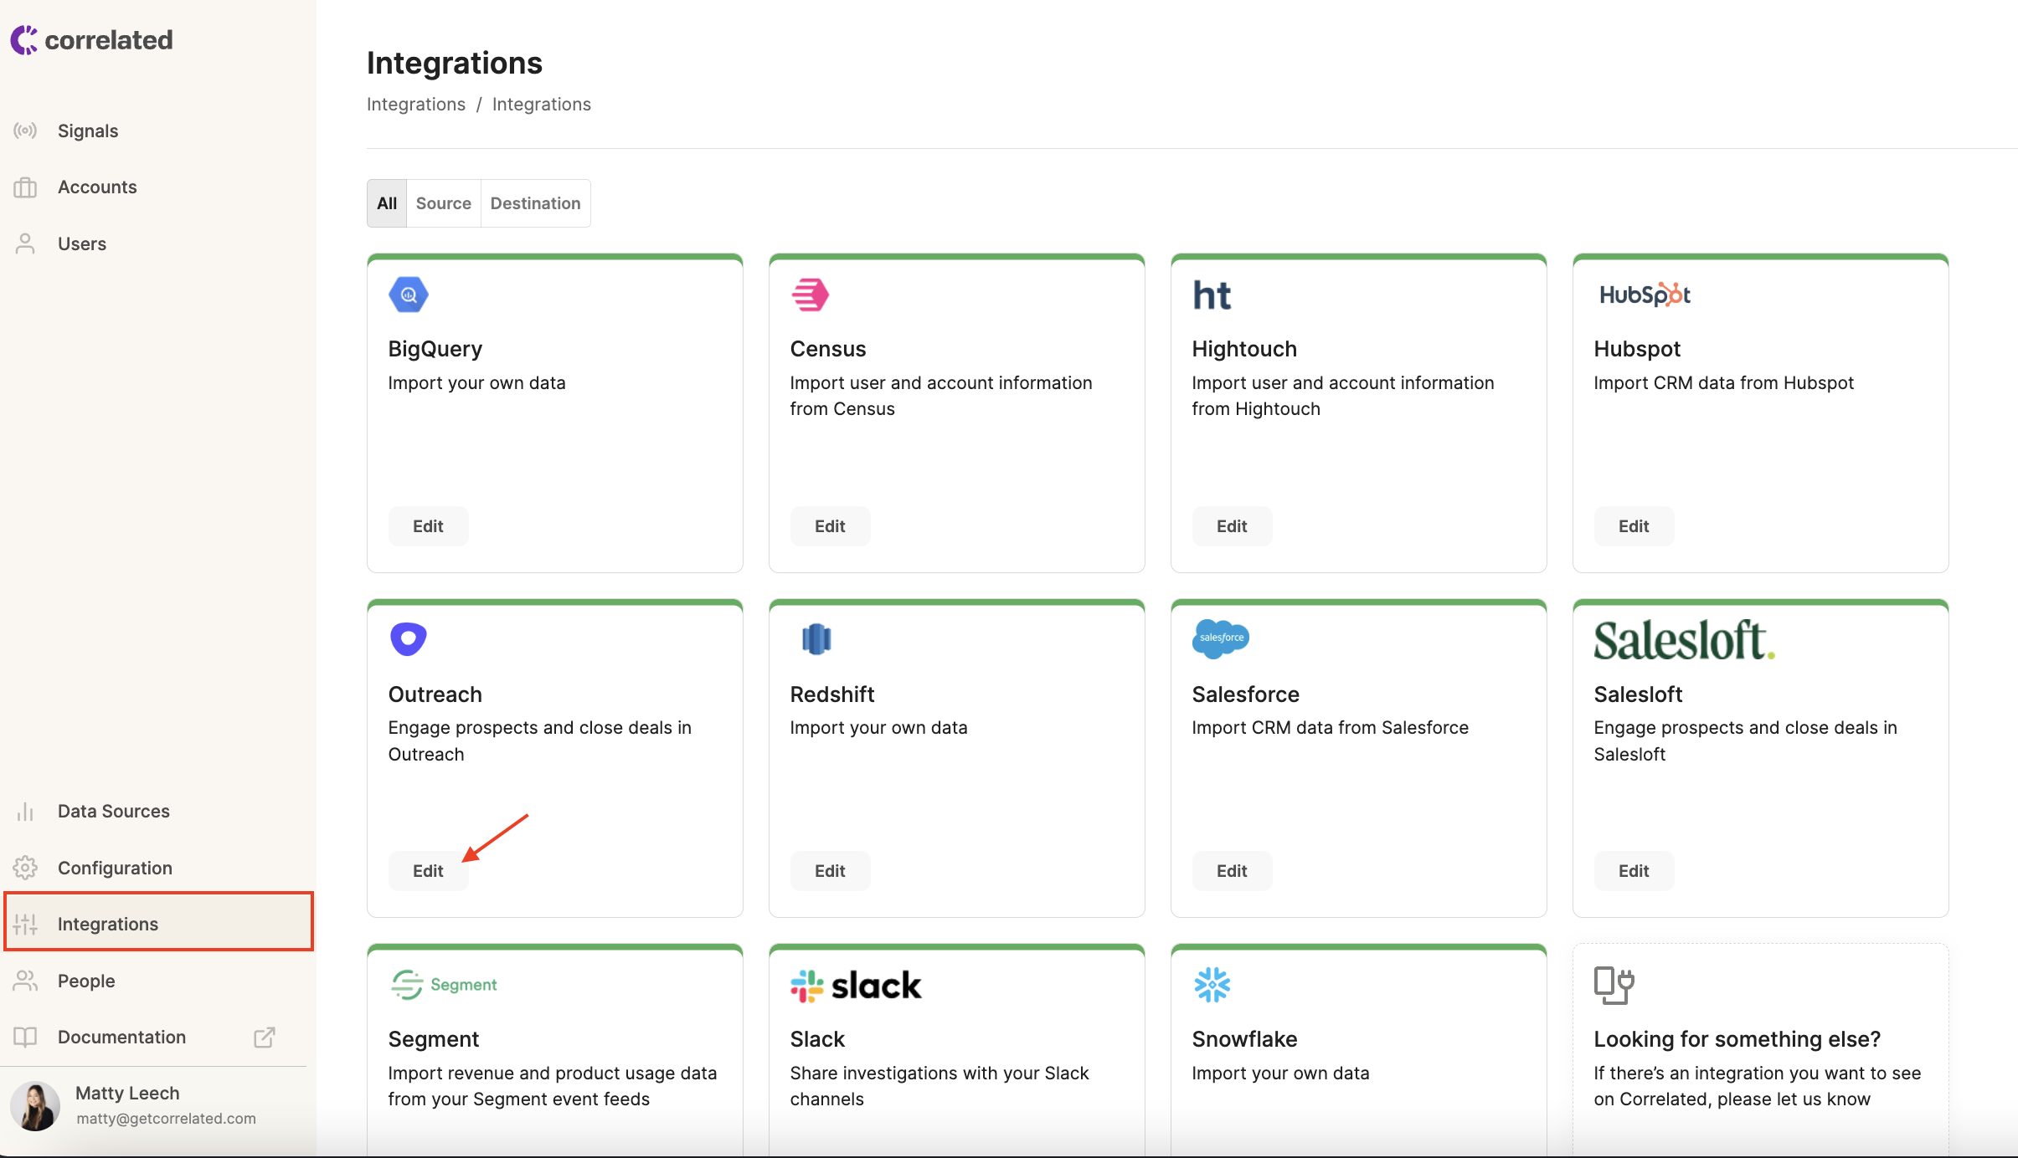2018x1158 pixels.
Task: Edit the Hubspot integration
Action: click(1634, 526)
